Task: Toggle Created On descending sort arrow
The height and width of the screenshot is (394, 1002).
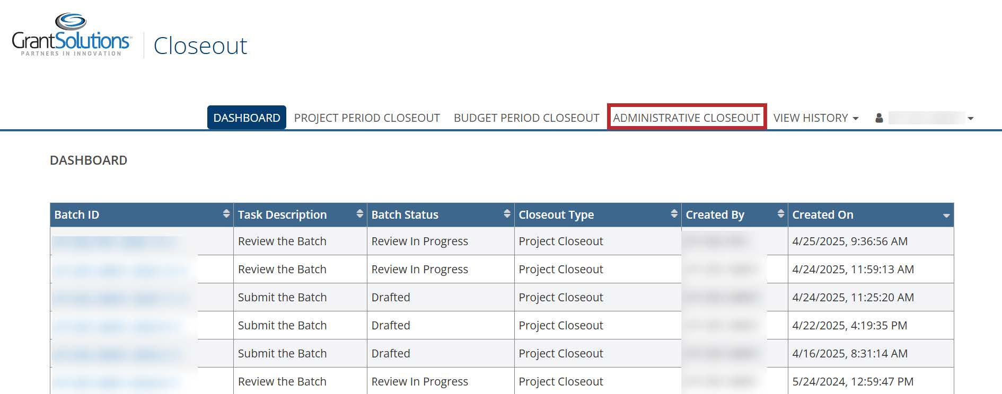Action: (946, 216)
